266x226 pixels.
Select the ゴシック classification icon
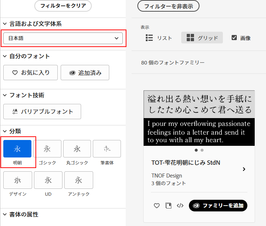pos(47,149)
